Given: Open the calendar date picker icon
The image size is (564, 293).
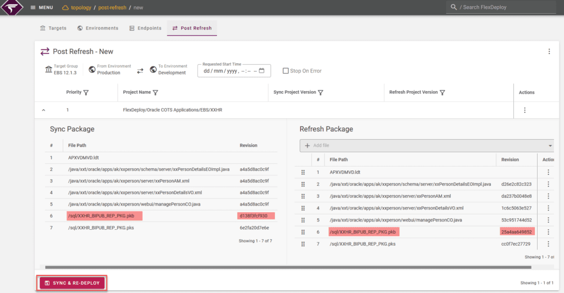Looking at the screenshot, I should [262, 71].
